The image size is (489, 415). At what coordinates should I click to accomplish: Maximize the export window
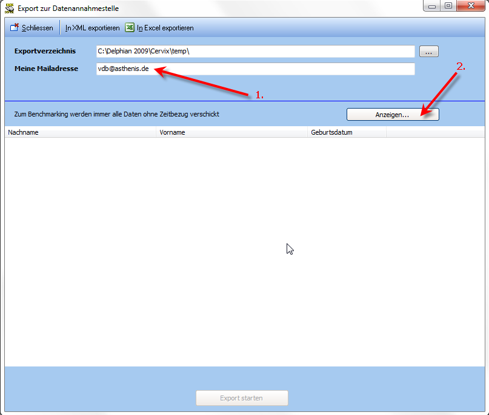coord(448,6)
